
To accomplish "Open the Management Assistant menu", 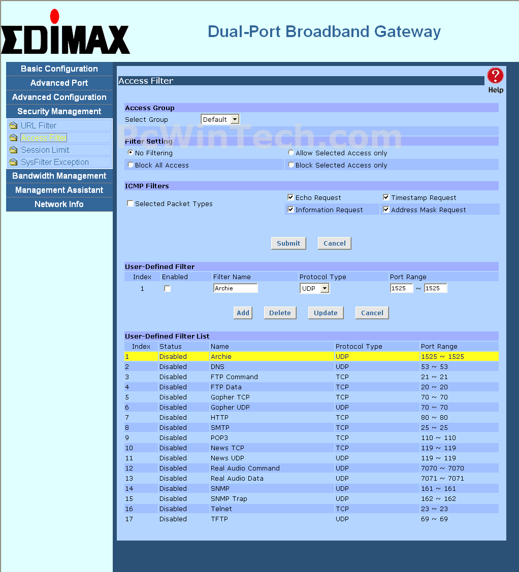I will click(59, 190).
